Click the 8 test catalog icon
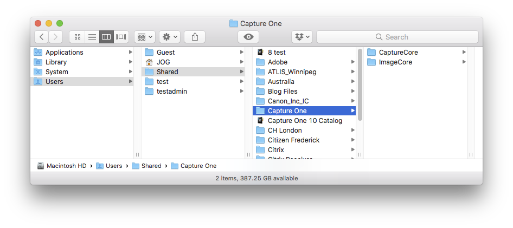Screen dimensions: 513x228 [x=260, y=53]
